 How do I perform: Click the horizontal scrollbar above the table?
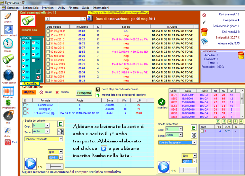tap(66, 19)
